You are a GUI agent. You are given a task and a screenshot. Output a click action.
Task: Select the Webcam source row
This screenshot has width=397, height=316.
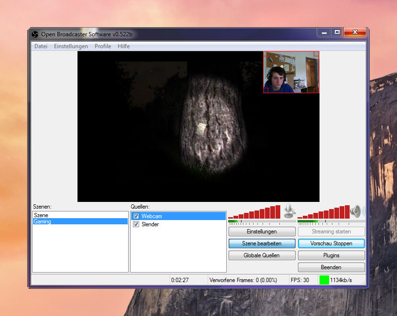click(178, 216)
